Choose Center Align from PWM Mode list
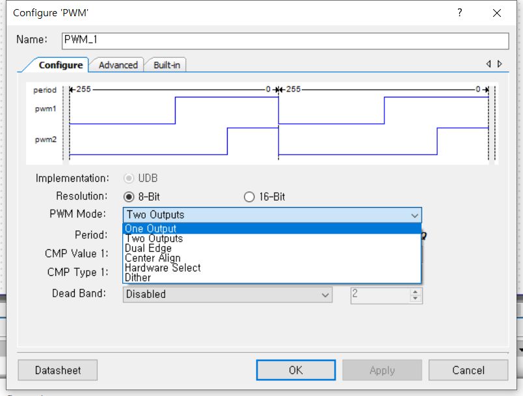This screenshot has width=523, height=396. click(x=272, y=258)
